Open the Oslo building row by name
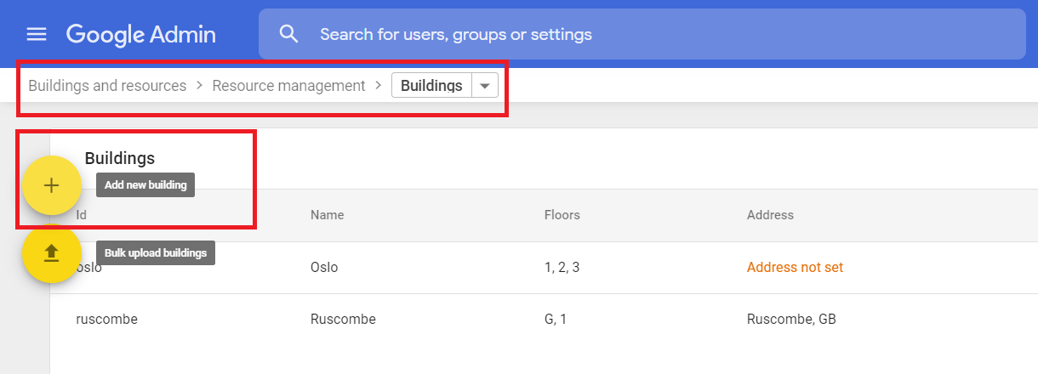Viewport: 1038px width, 374px height. (x=324, y=267)
